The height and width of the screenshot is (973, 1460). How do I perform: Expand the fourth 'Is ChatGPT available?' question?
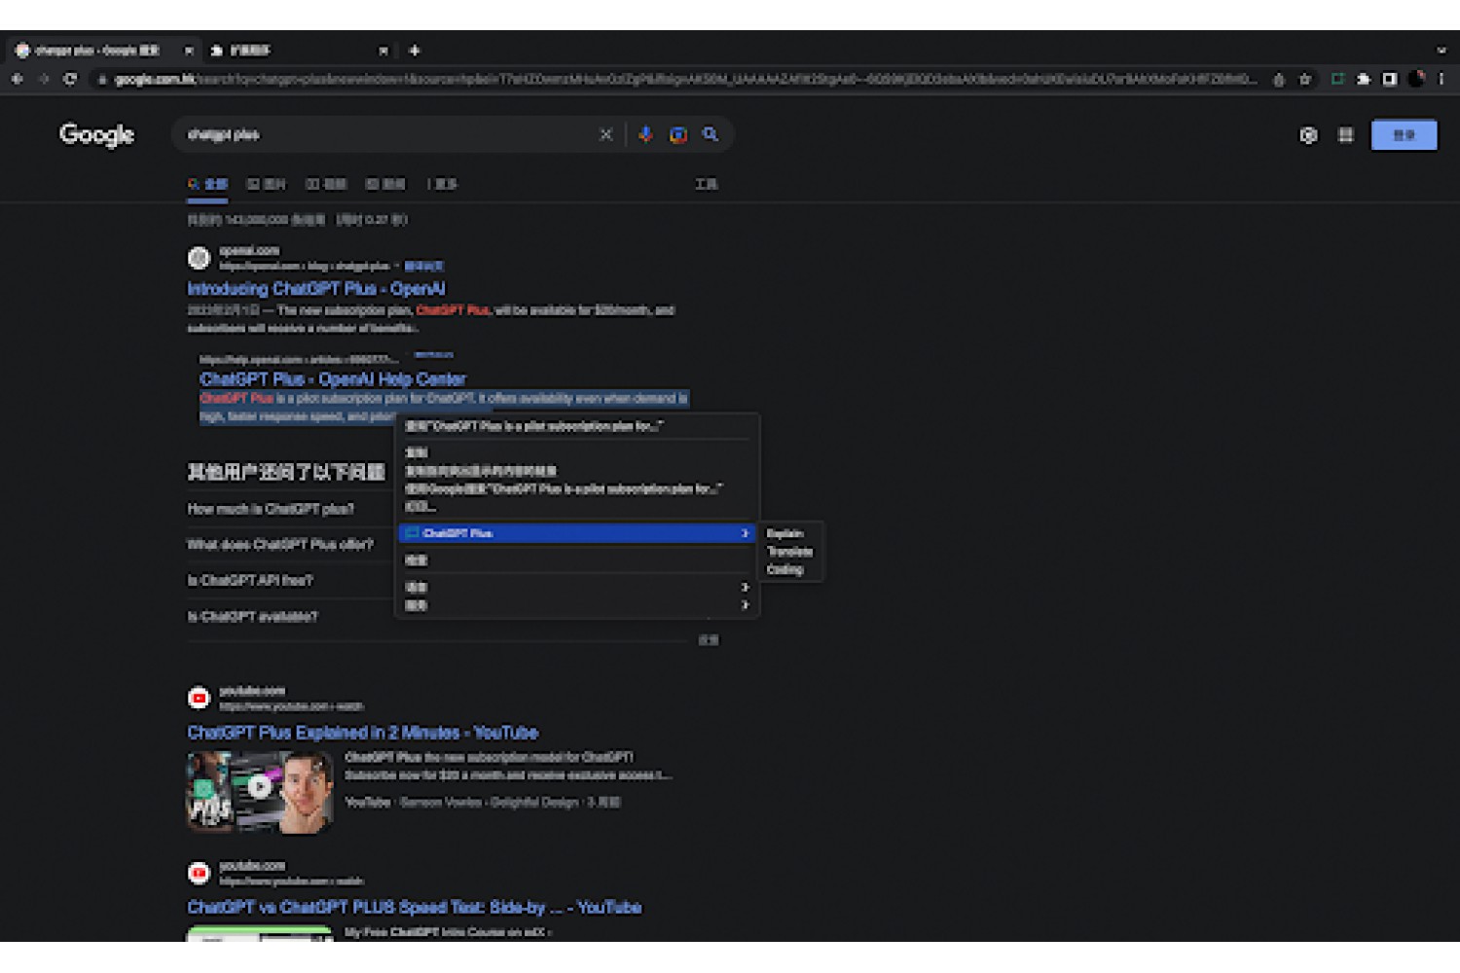click(x=253, y=617)
